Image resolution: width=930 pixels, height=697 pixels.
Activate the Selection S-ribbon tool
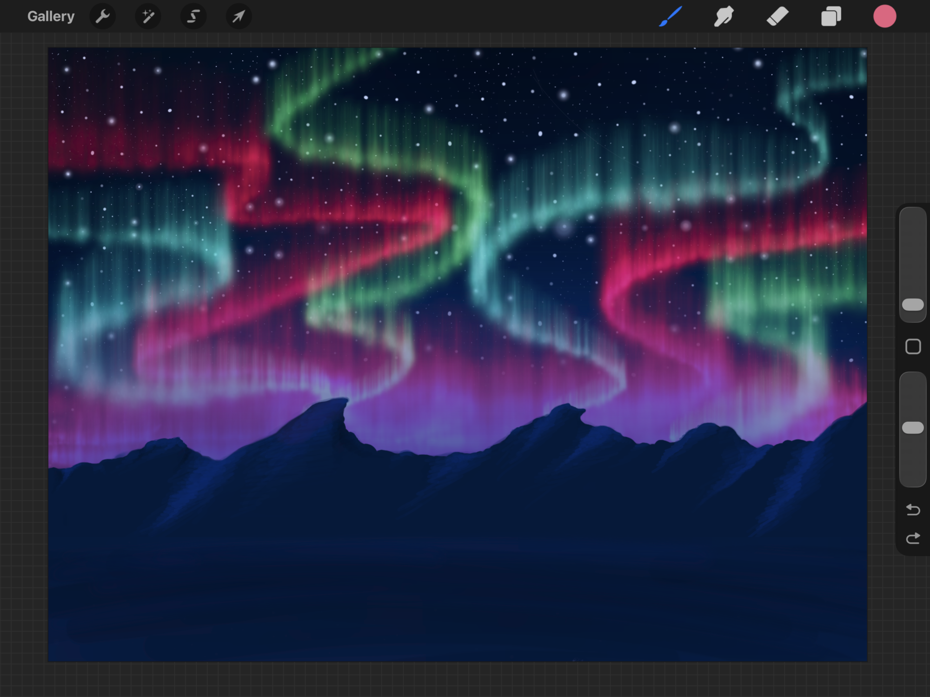pos(193,17)
